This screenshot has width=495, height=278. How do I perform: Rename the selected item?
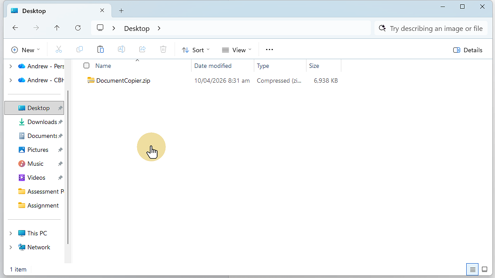(121, 49)
